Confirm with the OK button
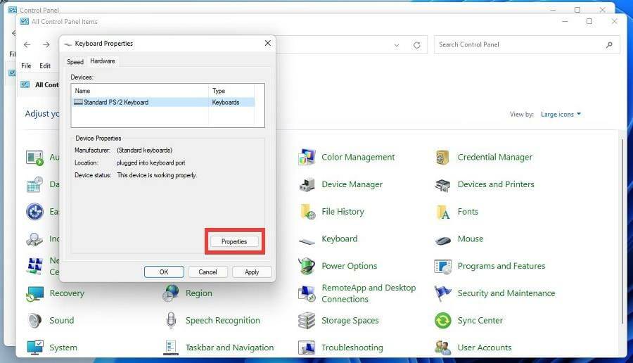The width and height of the screenshot is (633, 363). pos(164,272)
